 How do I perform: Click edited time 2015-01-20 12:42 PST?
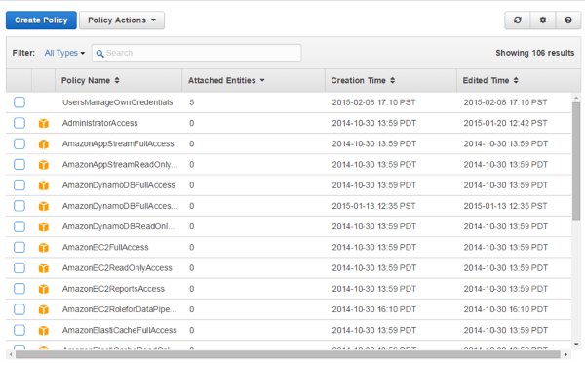[505, 123]
